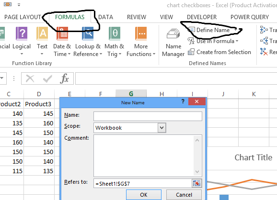
Task: Click the cell with value 135 in last row
Action: click(39, 171)
